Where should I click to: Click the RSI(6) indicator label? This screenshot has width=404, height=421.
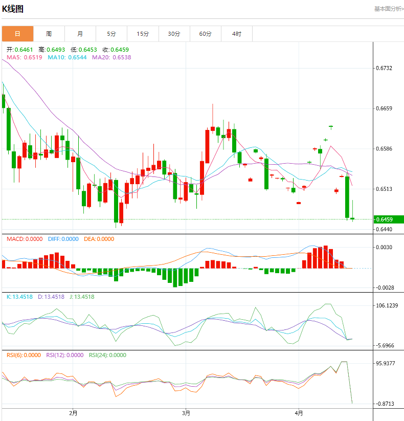pos(24,355)
